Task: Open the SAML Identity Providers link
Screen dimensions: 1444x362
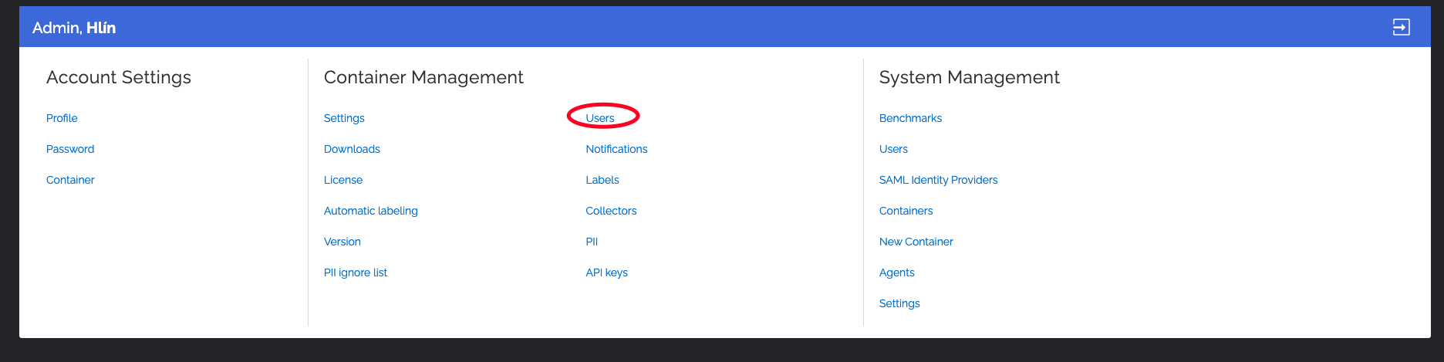Action: pyautogui.click(x=938, y=180)
